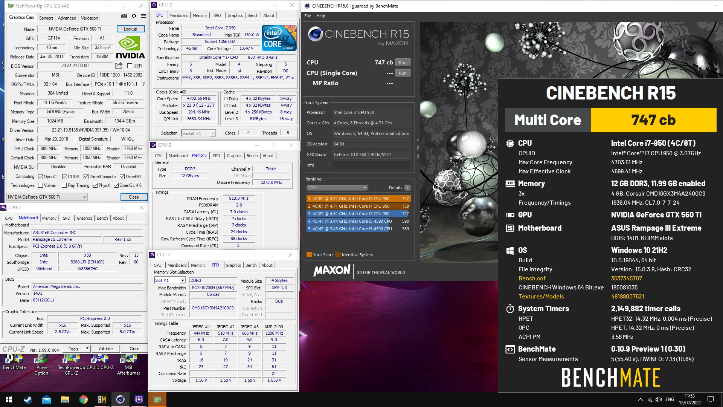This screenshot has width=723, height=407.
Task: Toggle the CUDA checkbox
Action: pyautogui.click(x=64, y=176)
